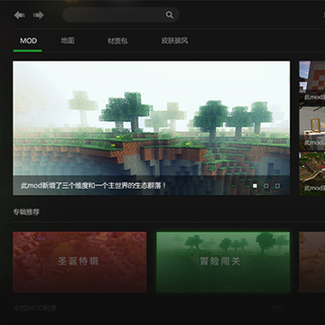Open the top right-side mod thumbnail
This screenshot has height=325, width=325.
coord(312,82)
